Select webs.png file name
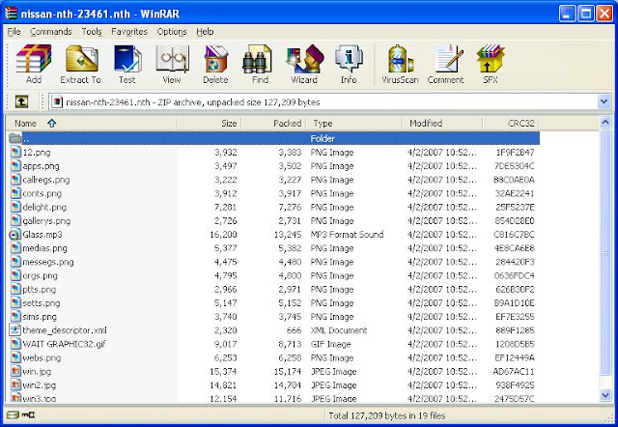This screenshot has height=427, width=618. 42,357
